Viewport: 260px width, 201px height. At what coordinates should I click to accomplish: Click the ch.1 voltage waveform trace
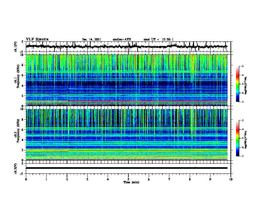pos(126,46)
